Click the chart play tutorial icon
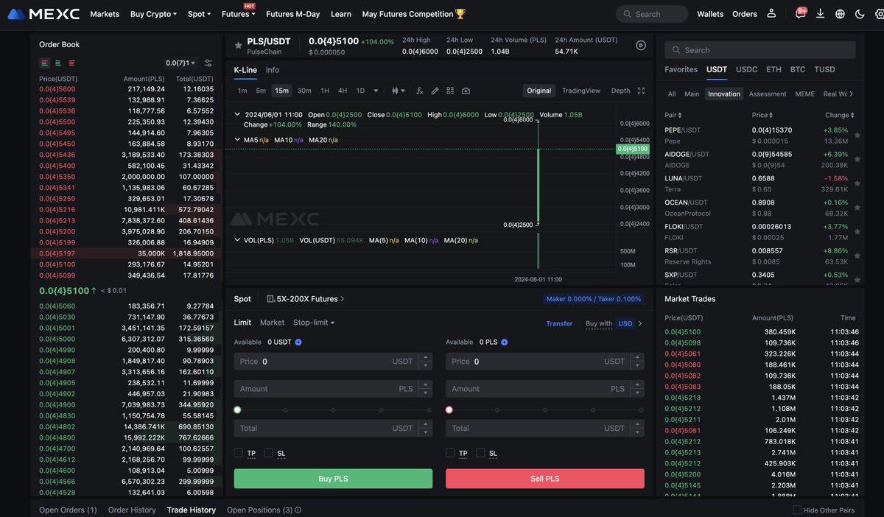This screenshot has height=517, width=884. [x=641, y=45]
